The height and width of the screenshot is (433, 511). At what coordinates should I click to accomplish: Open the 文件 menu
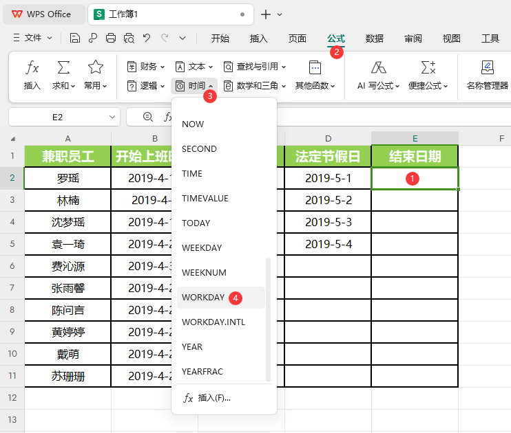pos(32,38)
